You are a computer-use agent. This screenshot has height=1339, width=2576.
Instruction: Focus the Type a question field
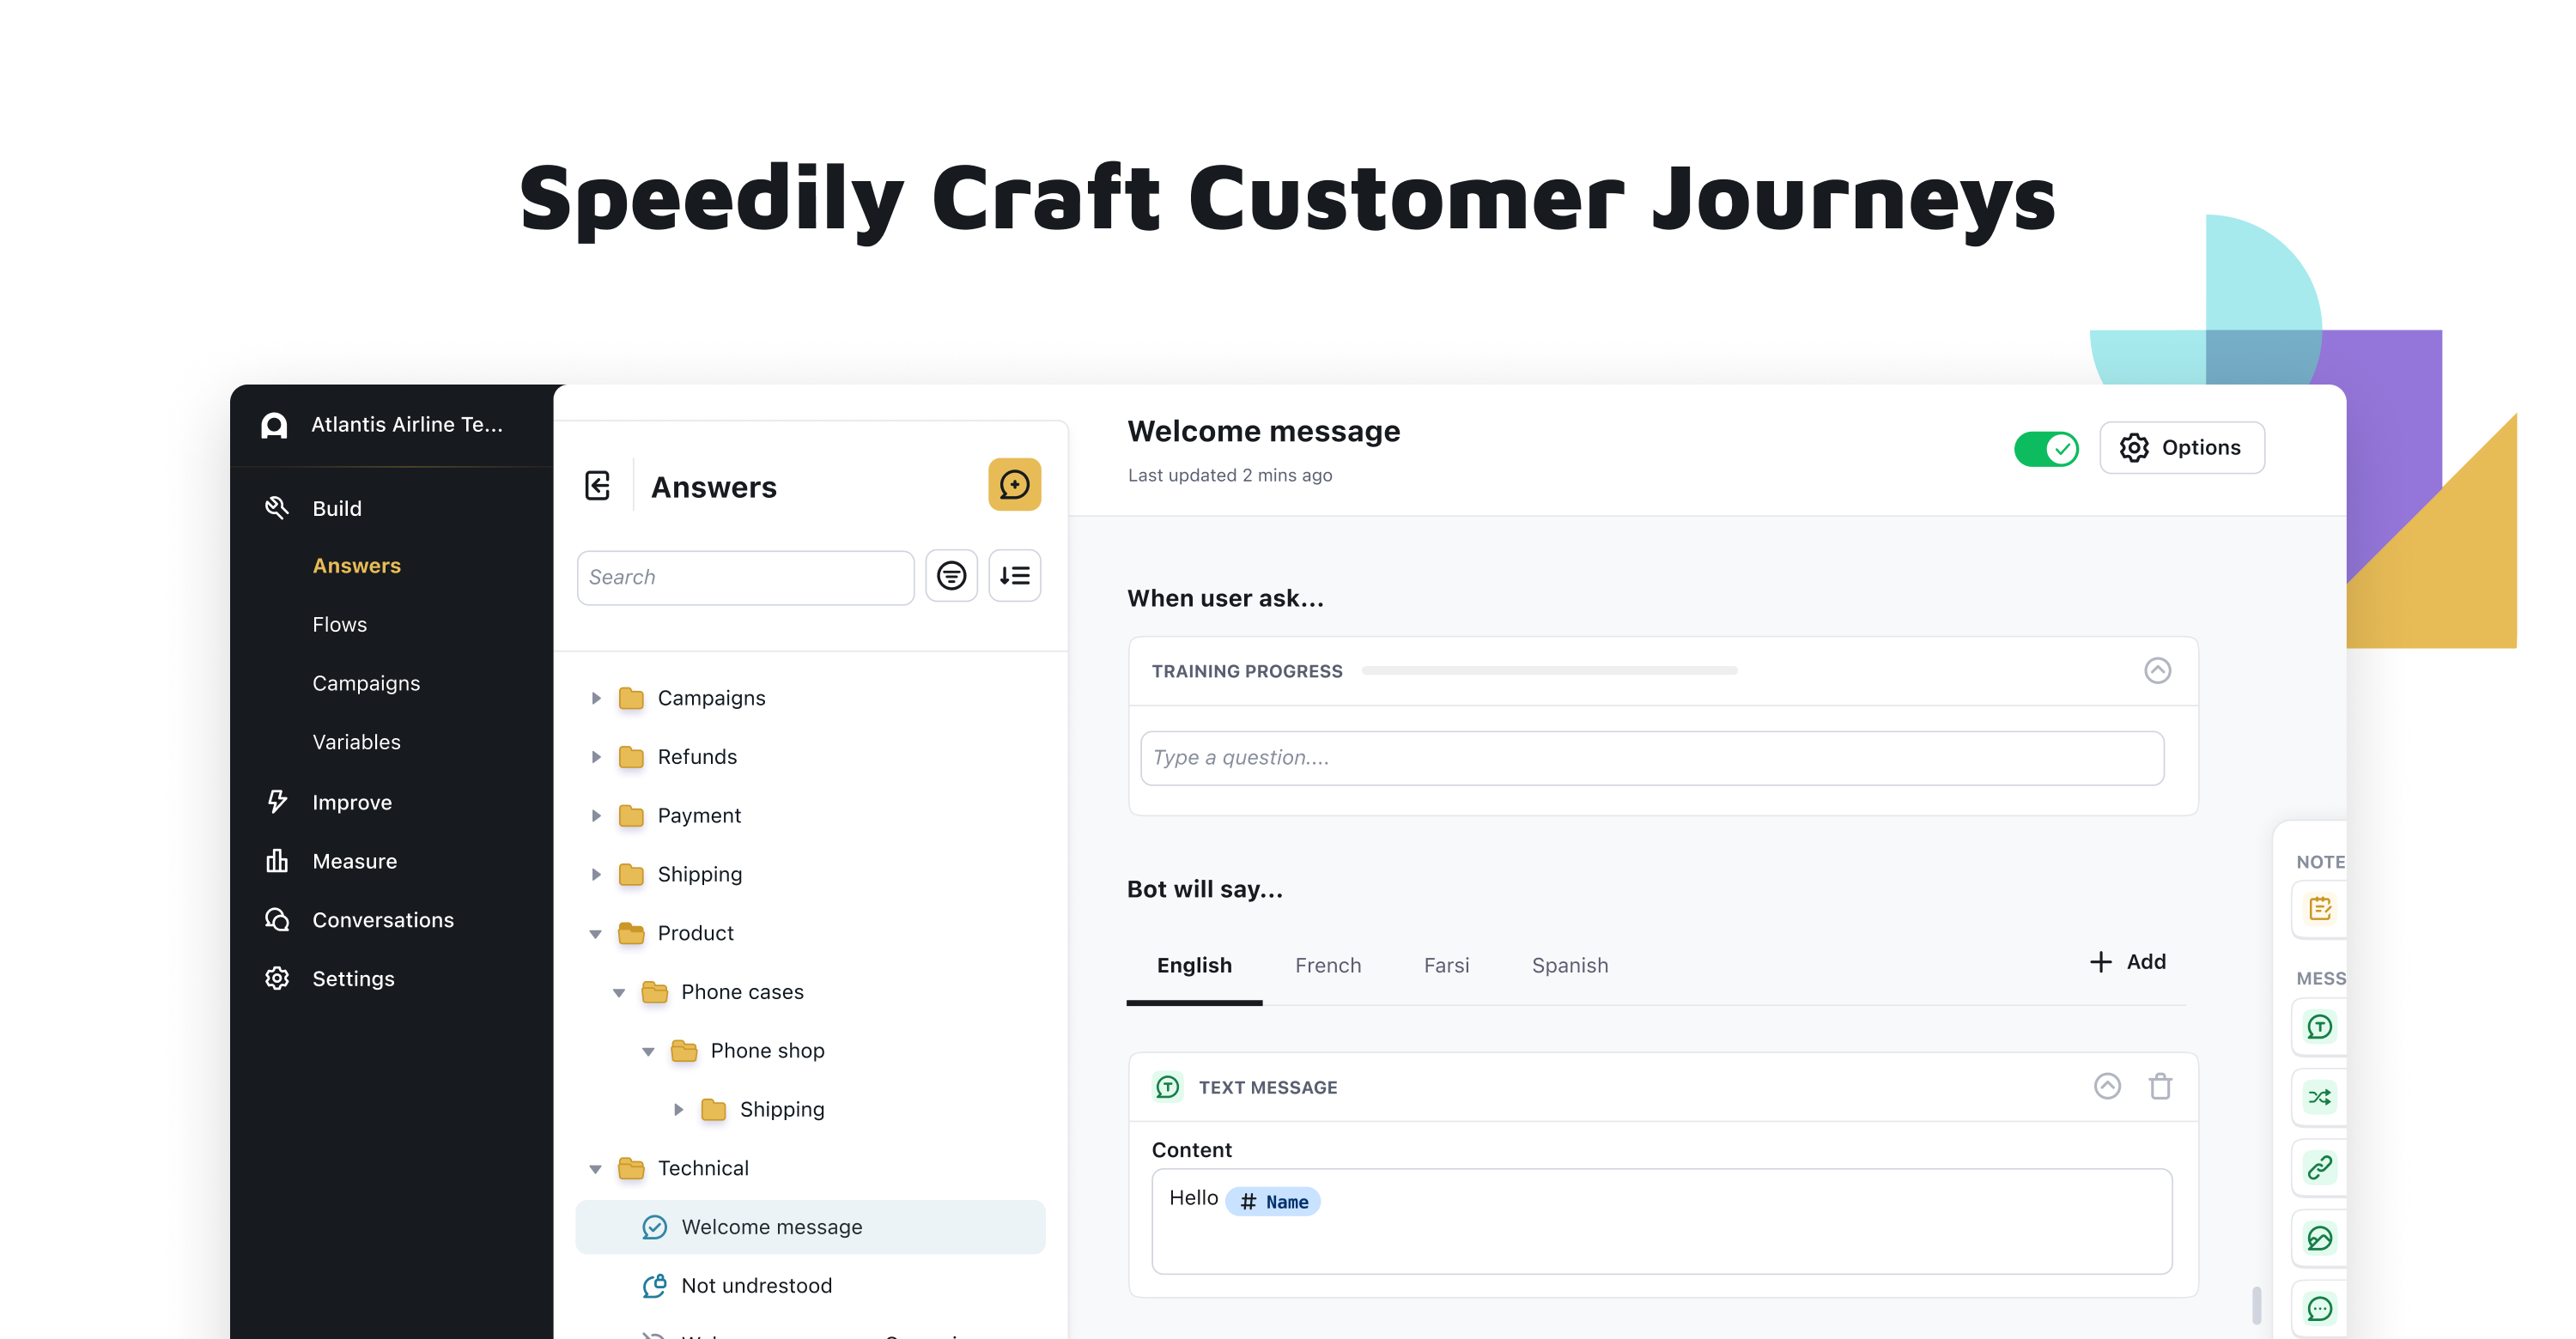coord(1651,757)
